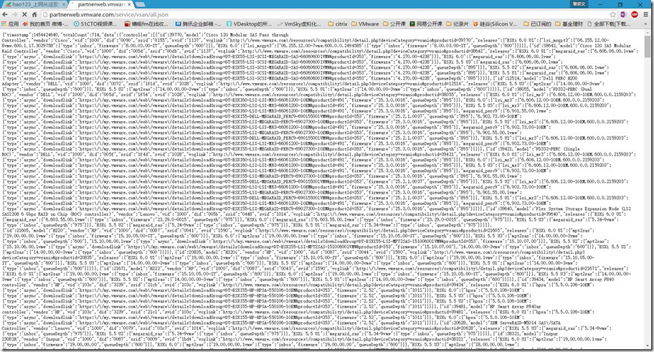Click the forward navigation arrow
The image size is (654, 352).
pyautogui.click(x=15, y=14)
